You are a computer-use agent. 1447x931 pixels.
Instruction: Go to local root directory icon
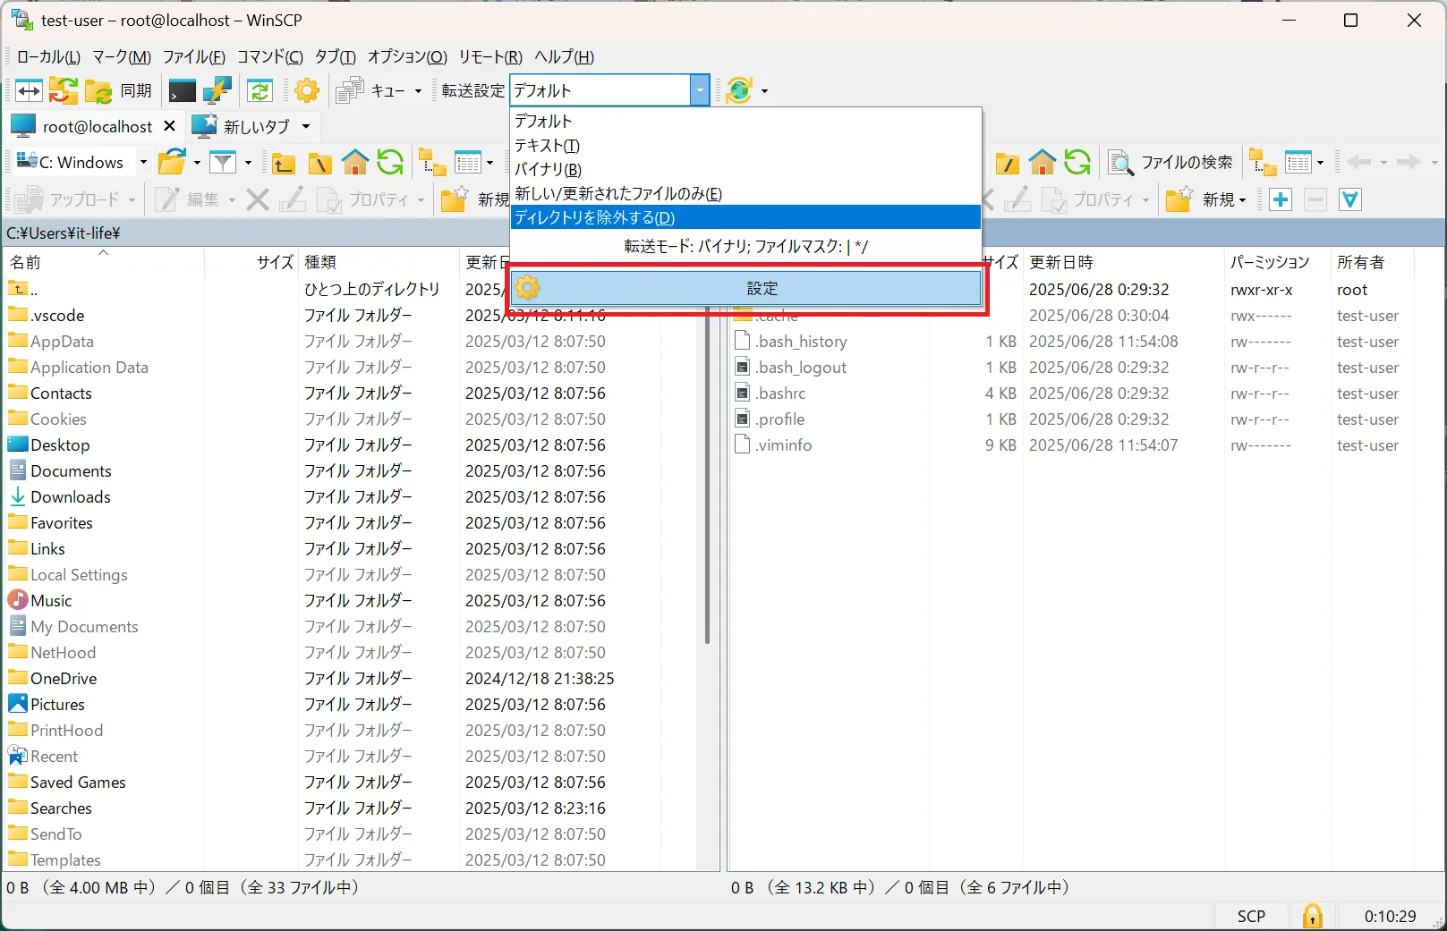(x=319, y=163)
